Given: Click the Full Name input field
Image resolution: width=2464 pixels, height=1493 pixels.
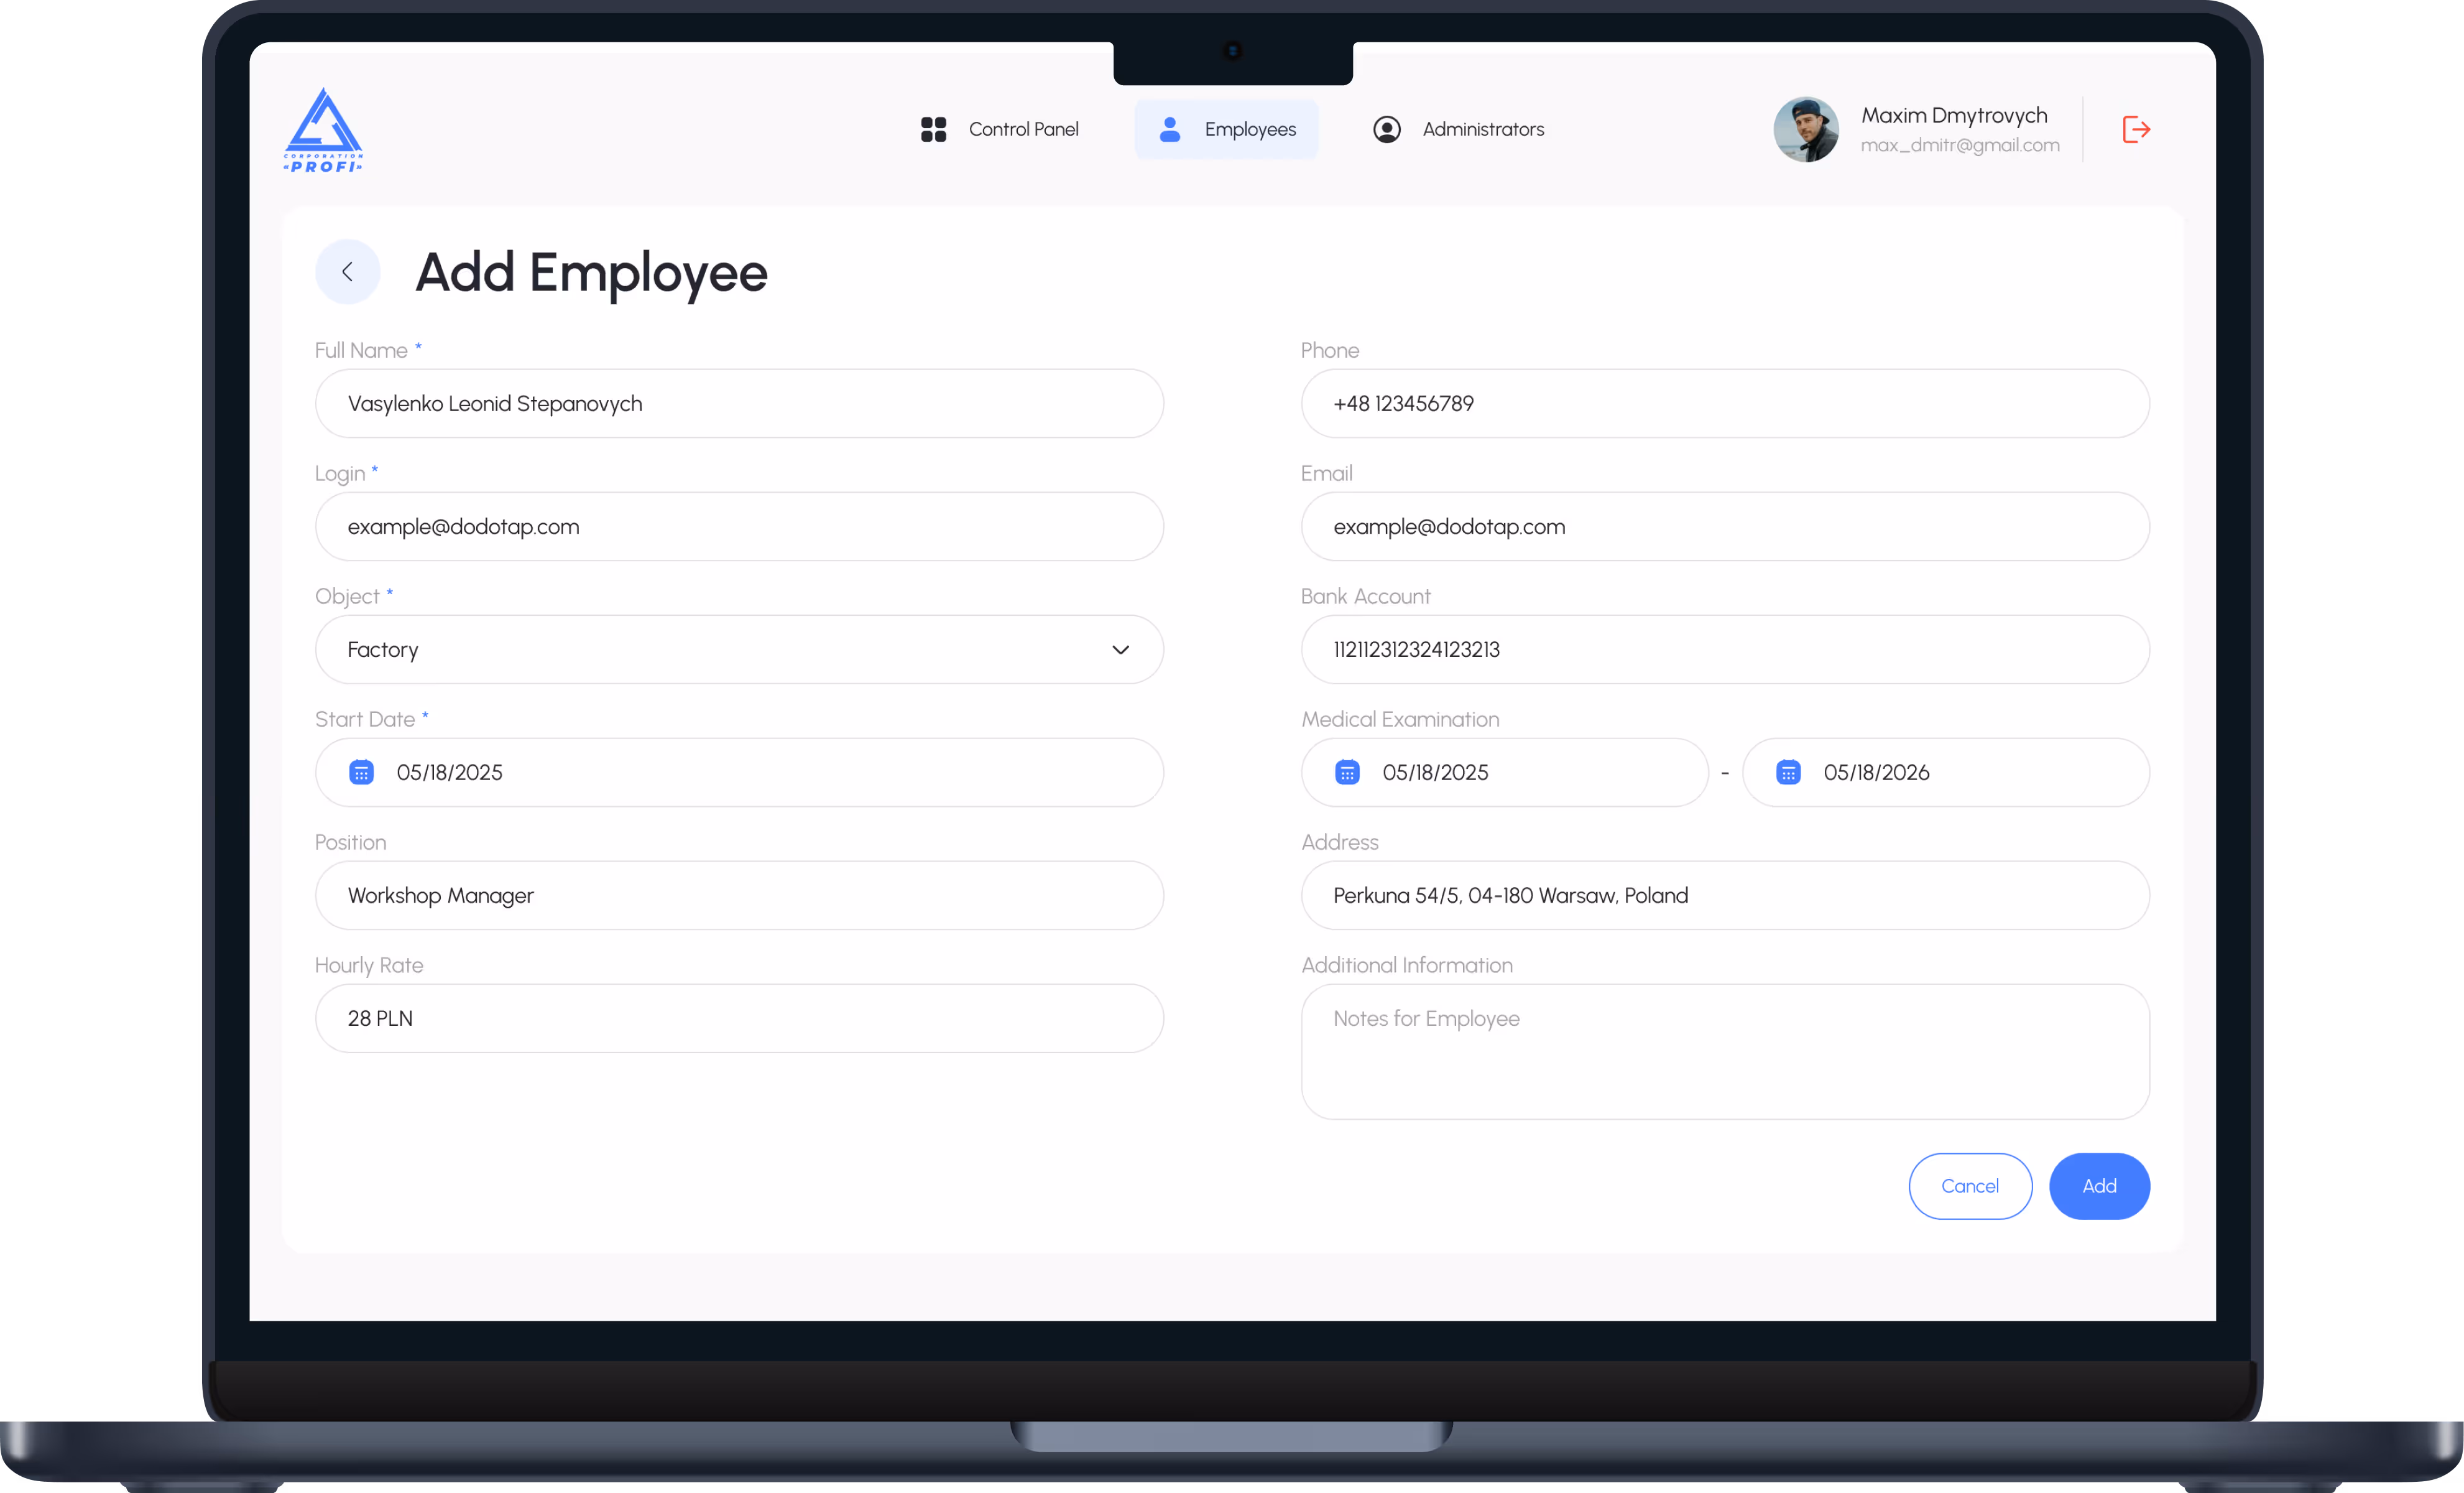Looking at the screenshot, I should [x=739, y=403].
